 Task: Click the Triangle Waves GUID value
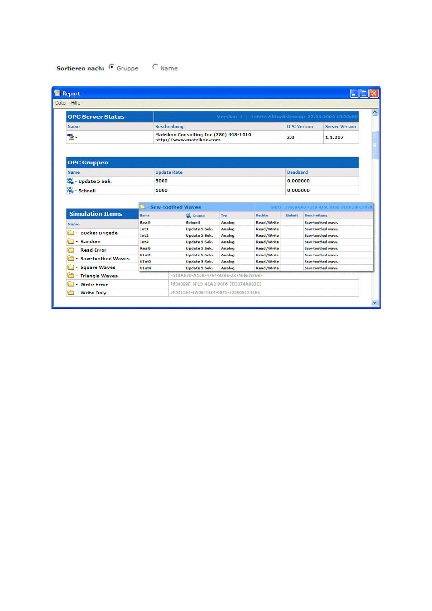216,275
